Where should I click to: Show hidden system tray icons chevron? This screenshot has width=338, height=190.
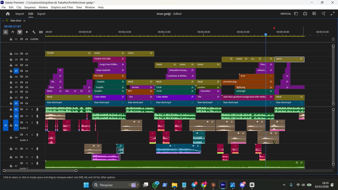284,185
